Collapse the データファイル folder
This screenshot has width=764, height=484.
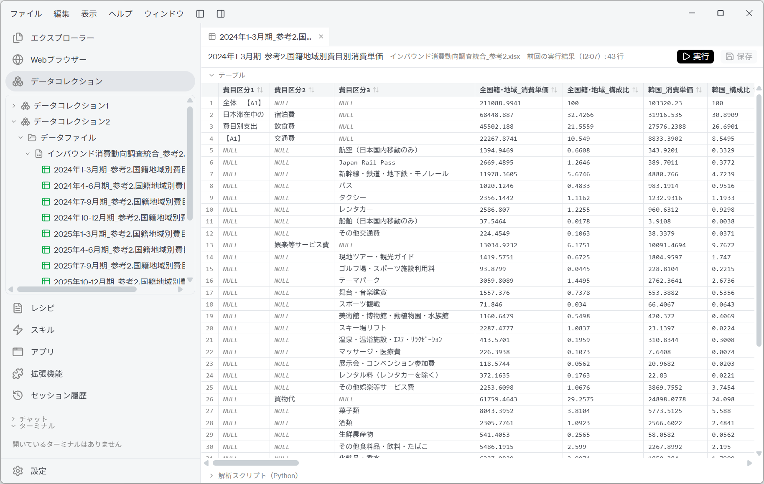coord(20,138)
